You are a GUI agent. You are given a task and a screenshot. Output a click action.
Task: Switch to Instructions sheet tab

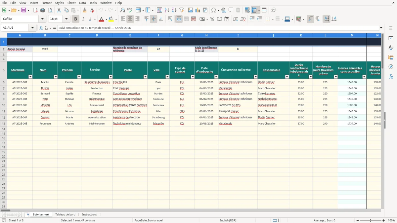89,214
